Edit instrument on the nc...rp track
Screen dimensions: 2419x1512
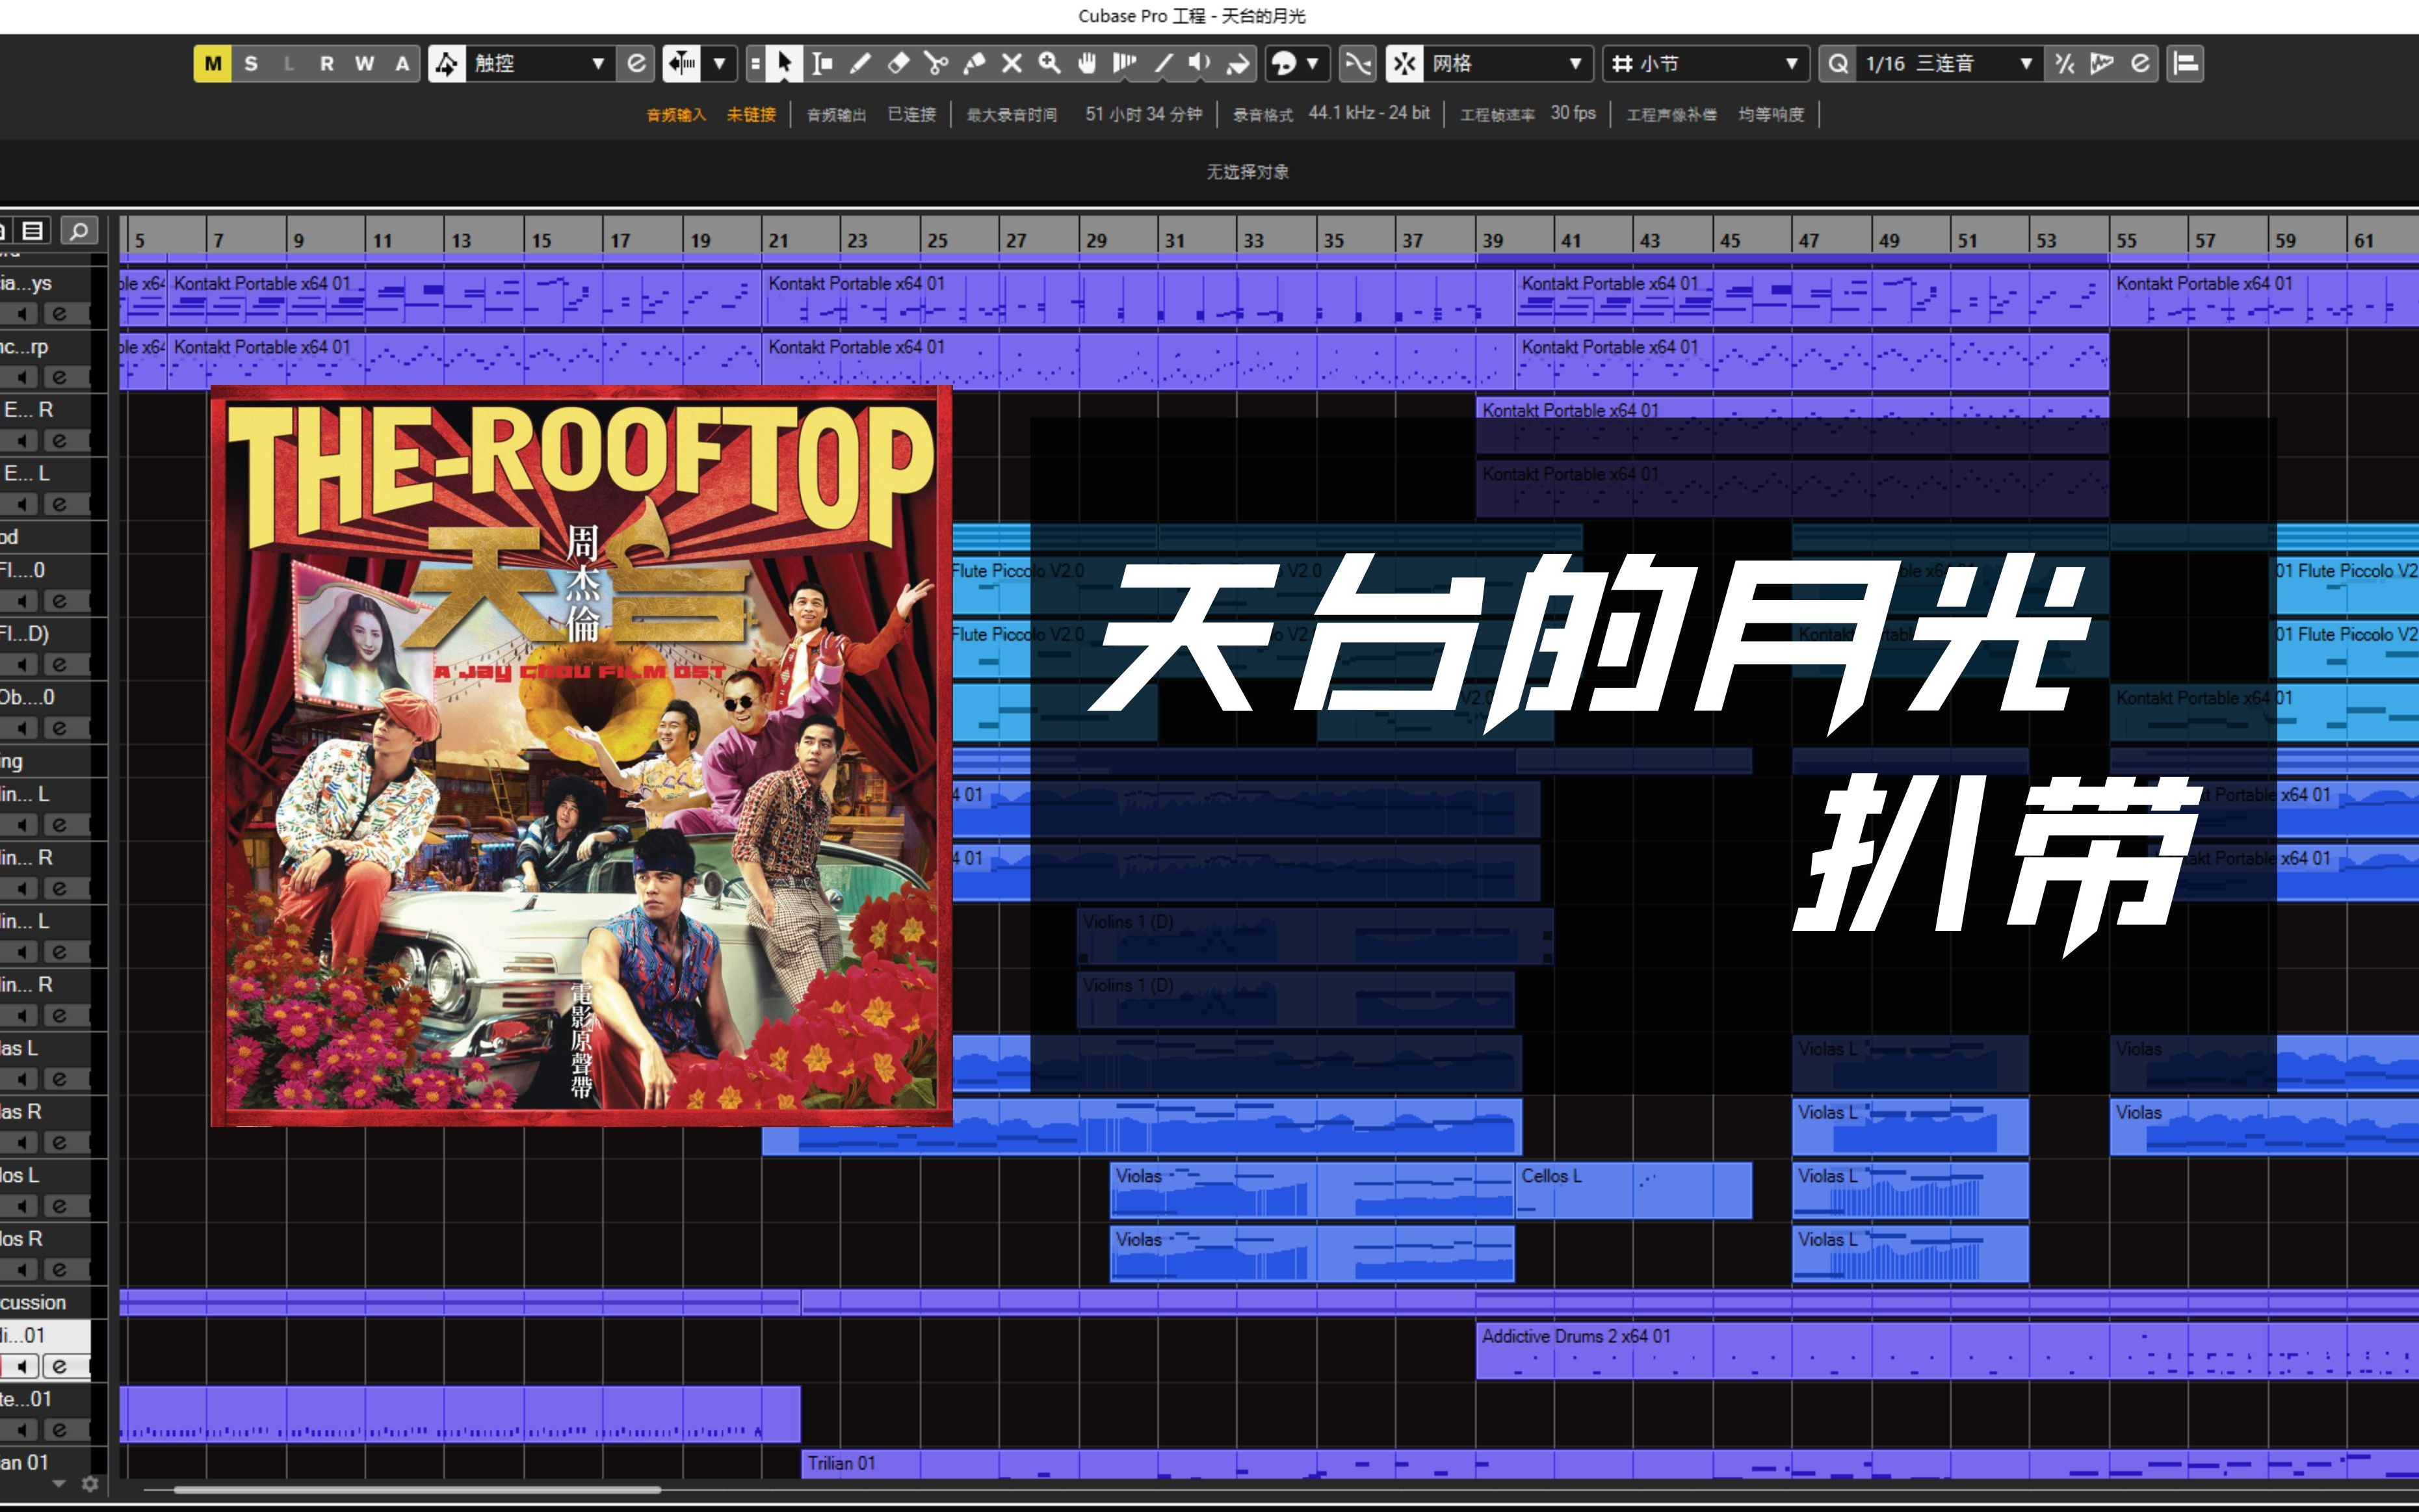pos(59,377)
